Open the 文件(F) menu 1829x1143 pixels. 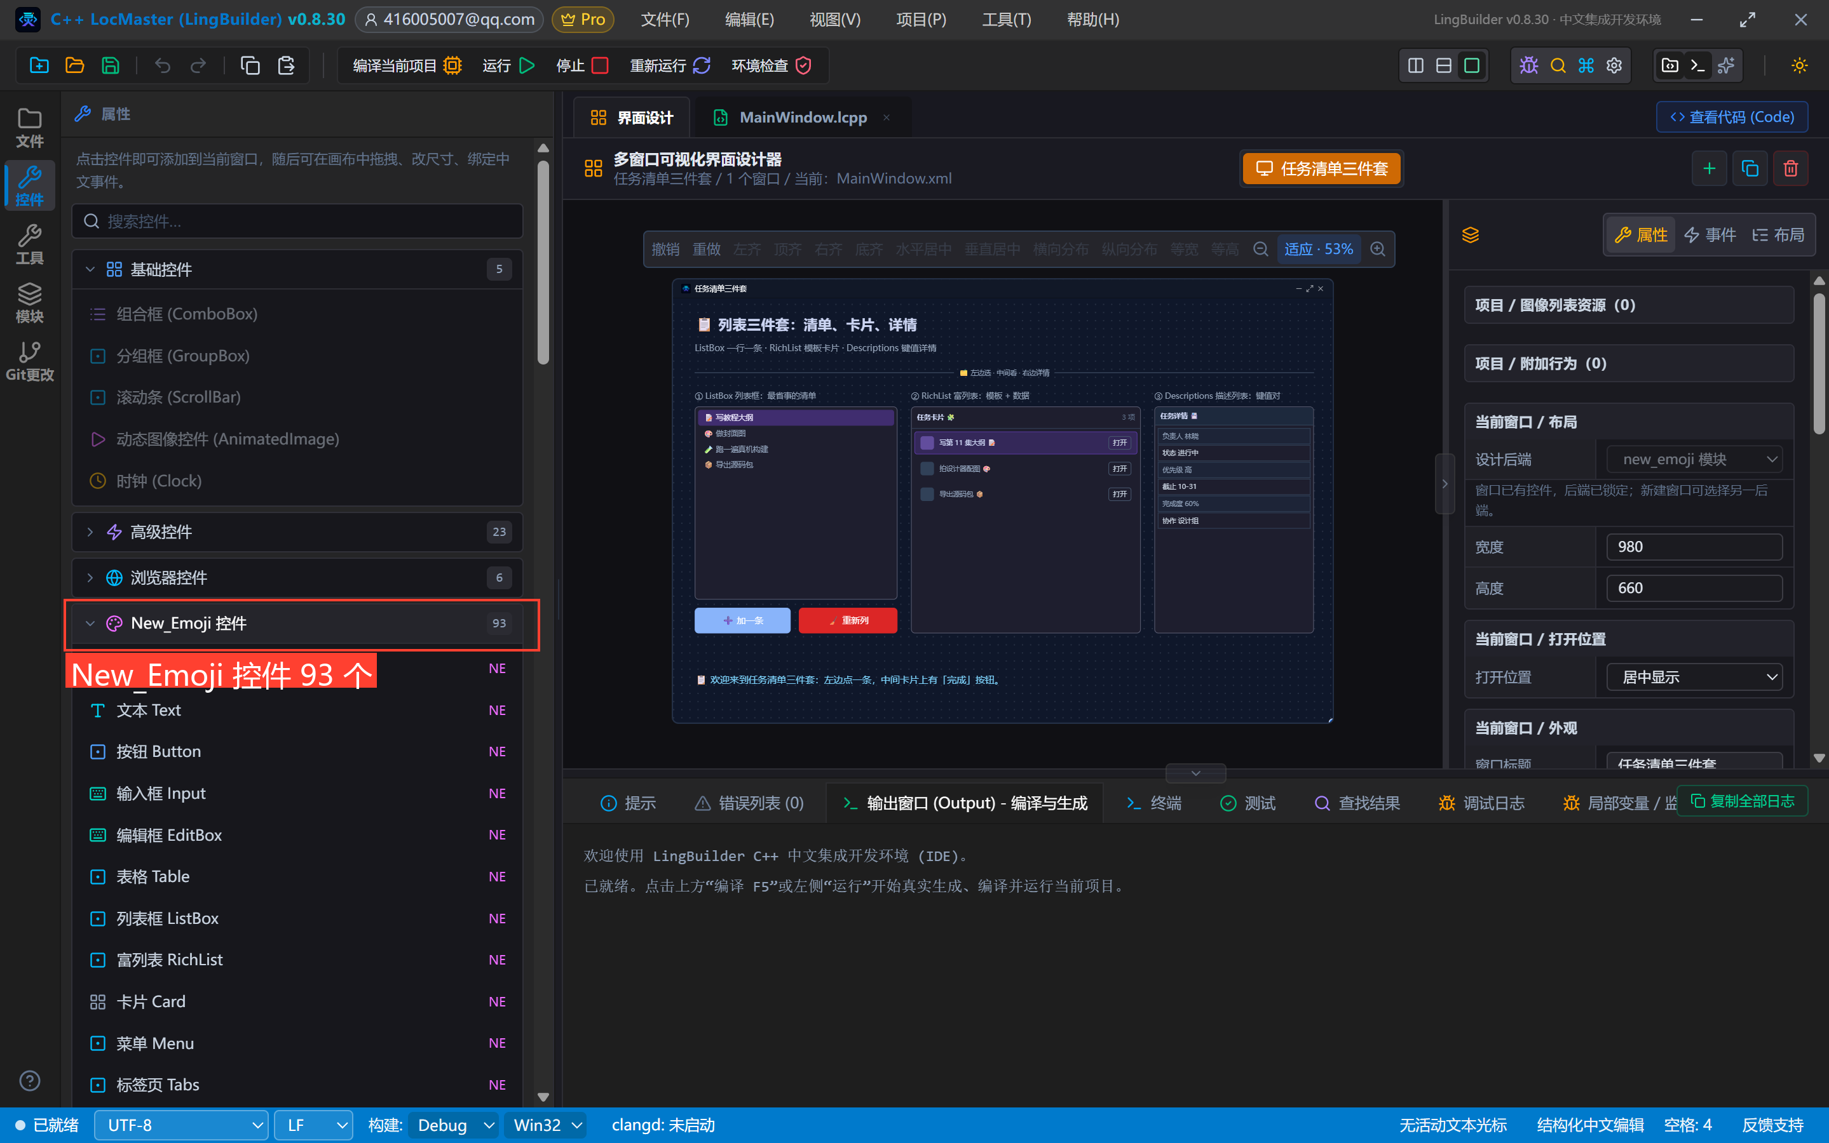tap(665, 20)
